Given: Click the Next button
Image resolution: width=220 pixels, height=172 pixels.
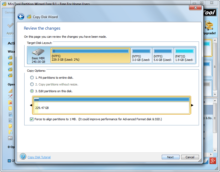Looking at the screenshot, I should (170, 157).
